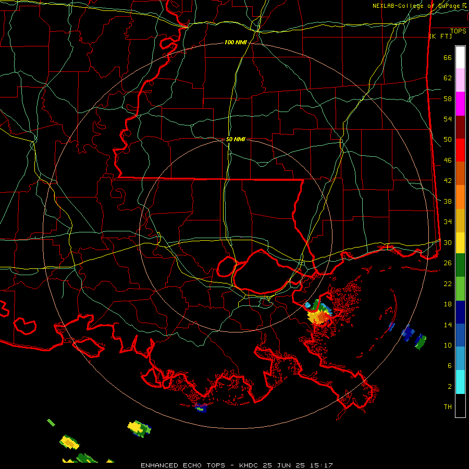Screen dimensions: 469x469
Task: Click the legend value 66
Action: pyautogui.click(x=448, y=57)
